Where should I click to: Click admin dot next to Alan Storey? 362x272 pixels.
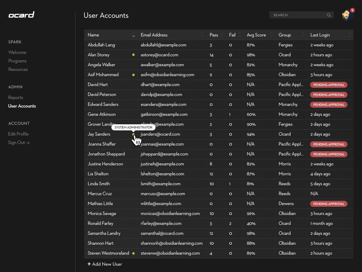click(133, 55)
